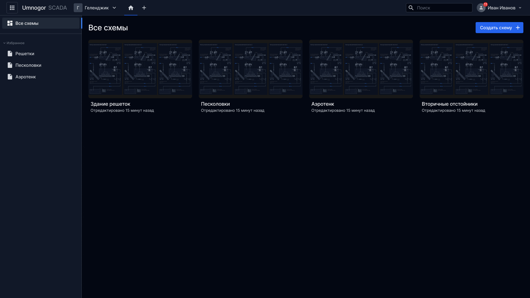The width and height of the screenshot is (530, 298).
Task: Click the Г project avatar icon
Action: coord(78,8)
